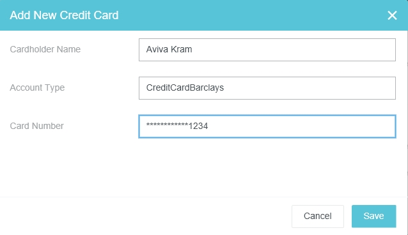Cancel adding the new credit card
This screenshot has height=235, width=408.
pyautogui.click(x=317, y=216)
